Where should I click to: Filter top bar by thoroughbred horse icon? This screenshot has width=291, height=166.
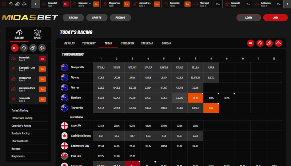(x=11, y=4)
